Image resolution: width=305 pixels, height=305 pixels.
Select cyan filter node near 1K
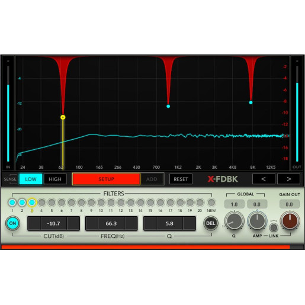pyautogui.click(x=168, y=107)
